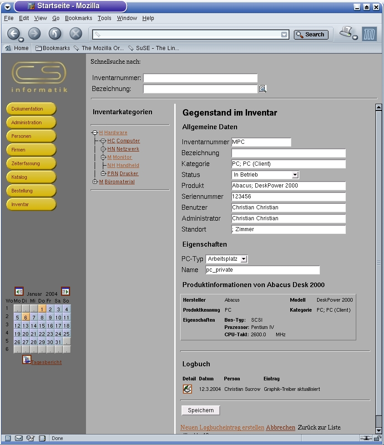Image resolution: width=384 pixels, height=445 pixels.
Task: Click the quick search magnifier icon
Action: [x=263, y=89]
